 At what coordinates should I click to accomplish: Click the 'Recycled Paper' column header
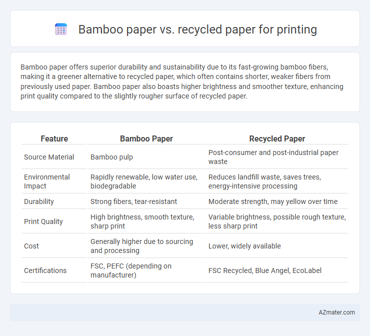(277, 138)
